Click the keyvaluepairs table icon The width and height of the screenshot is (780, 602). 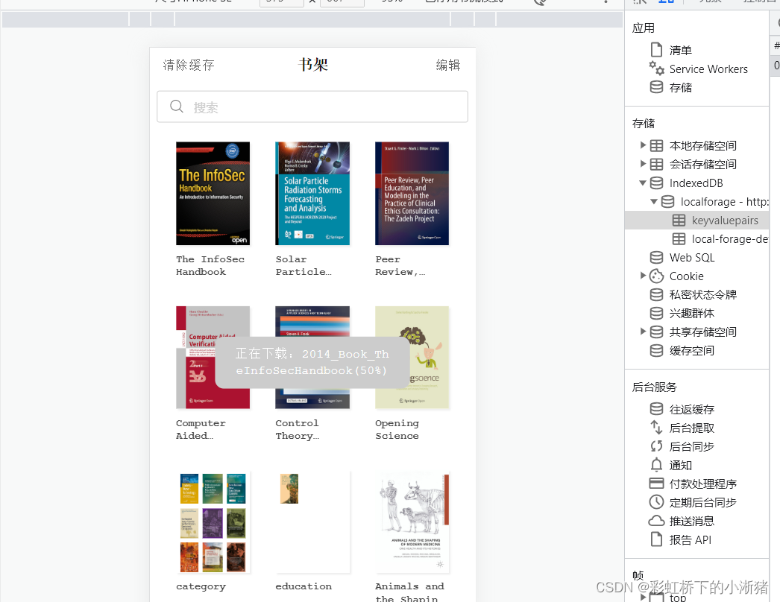pyautogui.click(x=679, y=221)
